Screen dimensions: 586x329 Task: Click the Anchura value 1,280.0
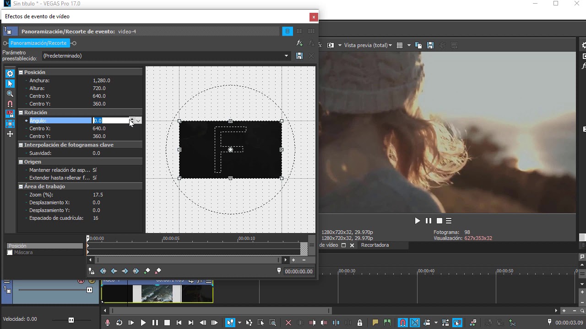tap(101, 80)
